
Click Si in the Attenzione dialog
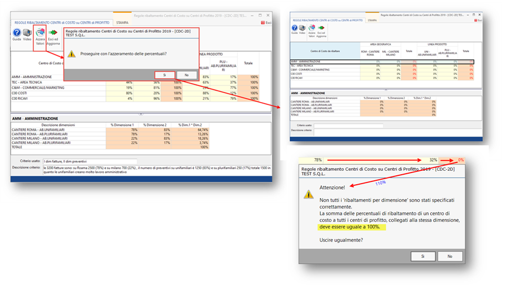423,256
